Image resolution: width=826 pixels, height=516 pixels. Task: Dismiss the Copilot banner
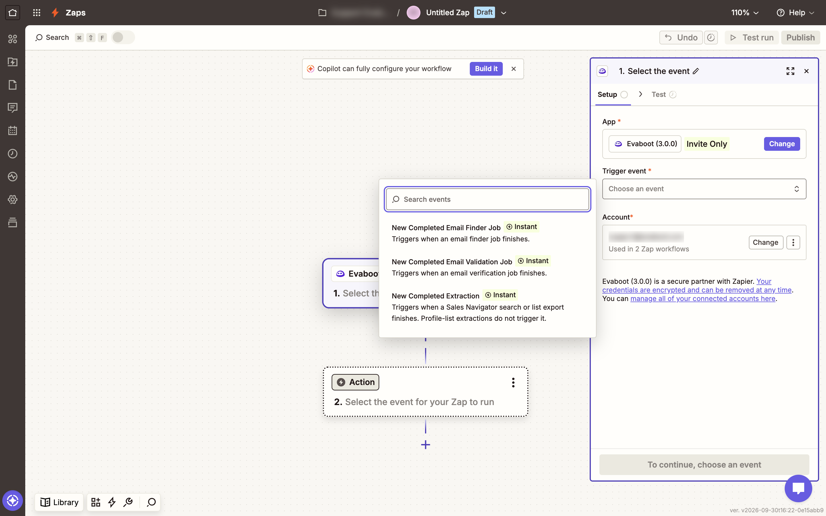(x=513, y=69)
